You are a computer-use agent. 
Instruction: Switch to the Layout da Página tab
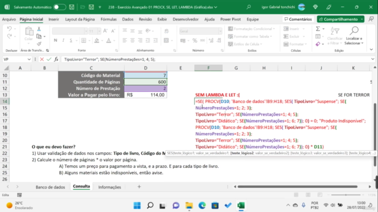80,19
